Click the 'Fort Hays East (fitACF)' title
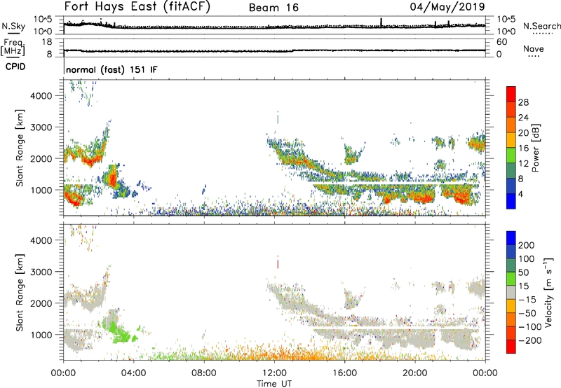Screen dimensions: 561x388 (137, 7)
